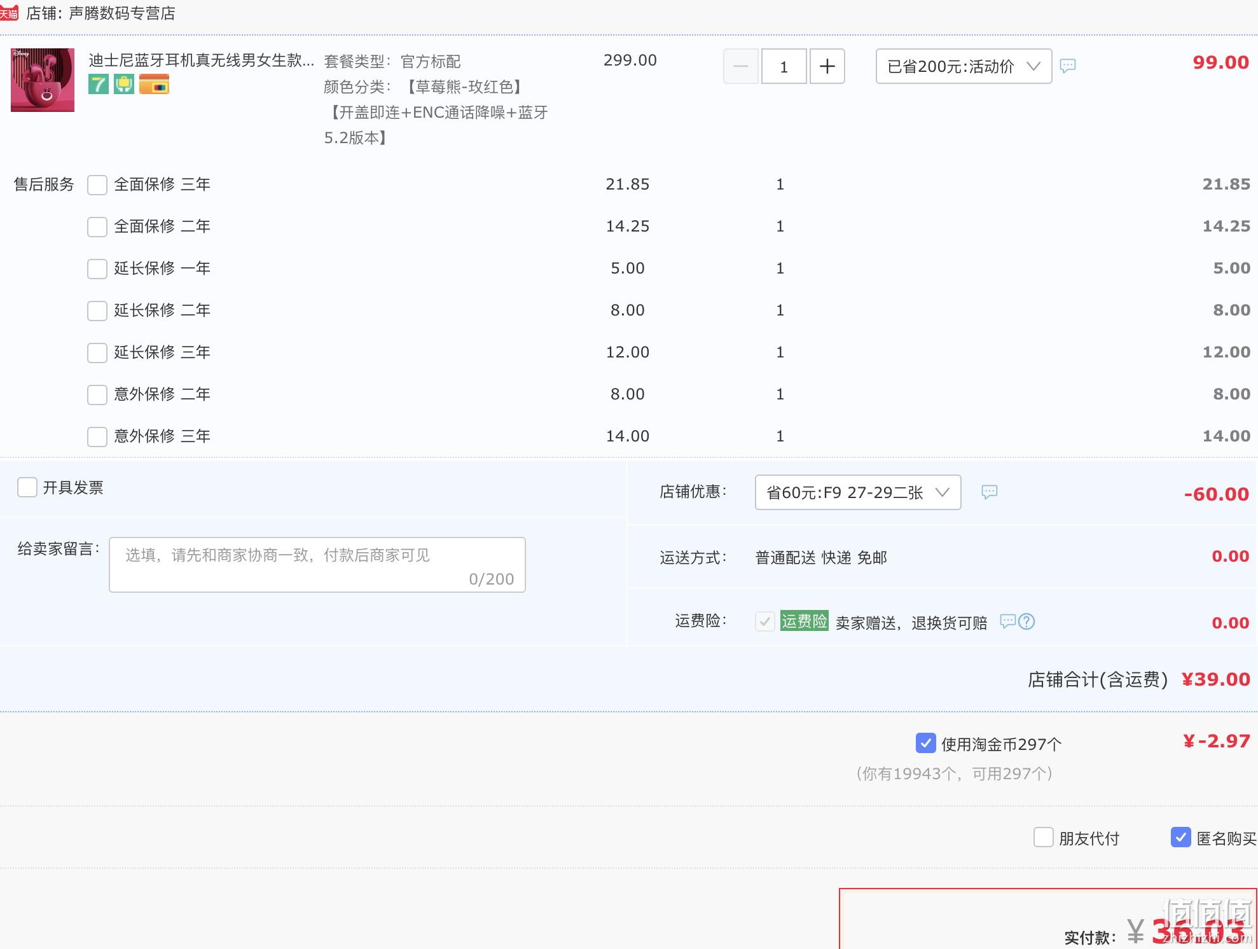This screenshot has height=949, width=1258.
Task: Click the 颜色分类 草莓熊-玫红色 text
Action: point(425,87)
